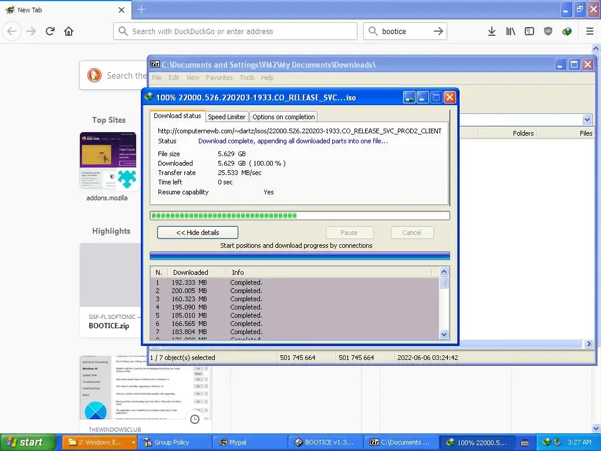The height and width of the screenshot is (451, 601).
Task: Select connection row 4 with 195.090 MB
Action: click(295, 307)
